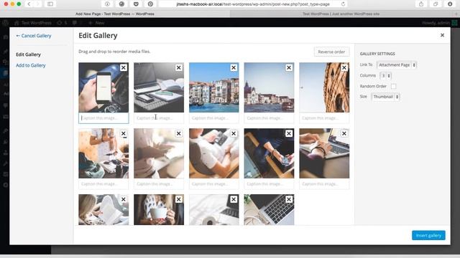This screenshot has width=460, height=258.
Task: Click caption field under Venice canal image
Action: [x=214, y=118]
